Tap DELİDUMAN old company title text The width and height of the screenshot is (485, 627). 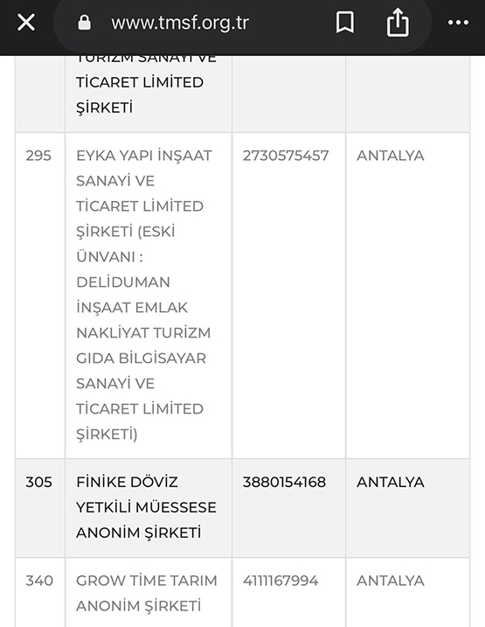pos(123,282)
